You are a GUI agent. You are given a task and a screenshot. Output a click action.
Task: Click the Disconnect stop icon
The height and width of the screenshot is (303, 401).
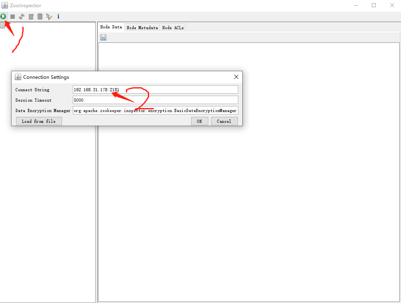(x=12, y=17)
